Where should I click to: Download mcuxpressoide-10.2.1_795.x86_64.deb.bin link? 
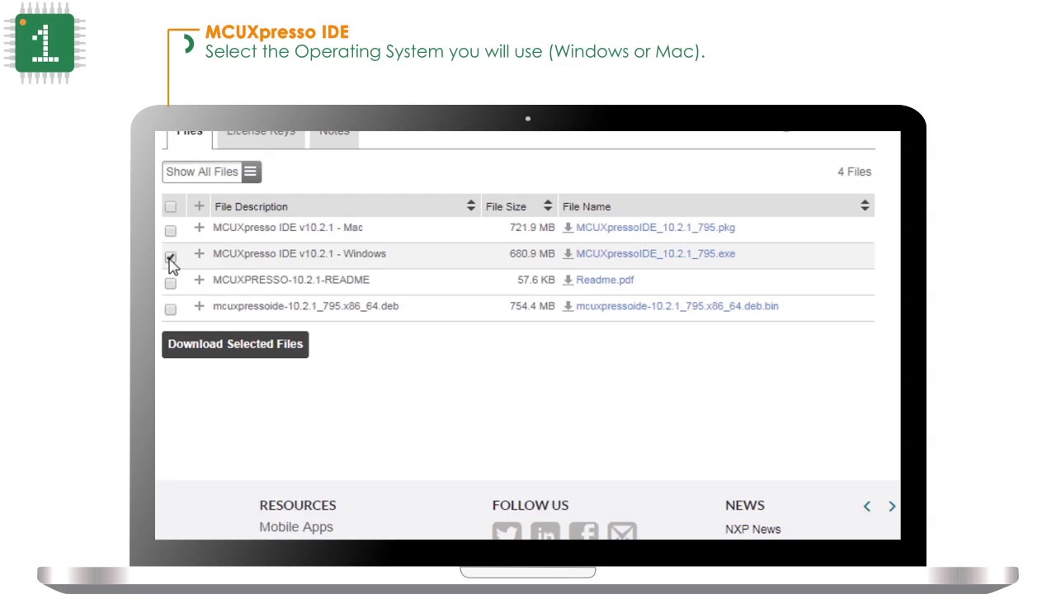pos(677,306)
